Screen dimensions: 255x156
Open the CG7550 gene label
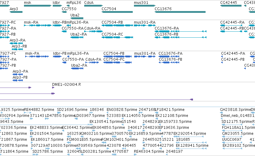69,9
